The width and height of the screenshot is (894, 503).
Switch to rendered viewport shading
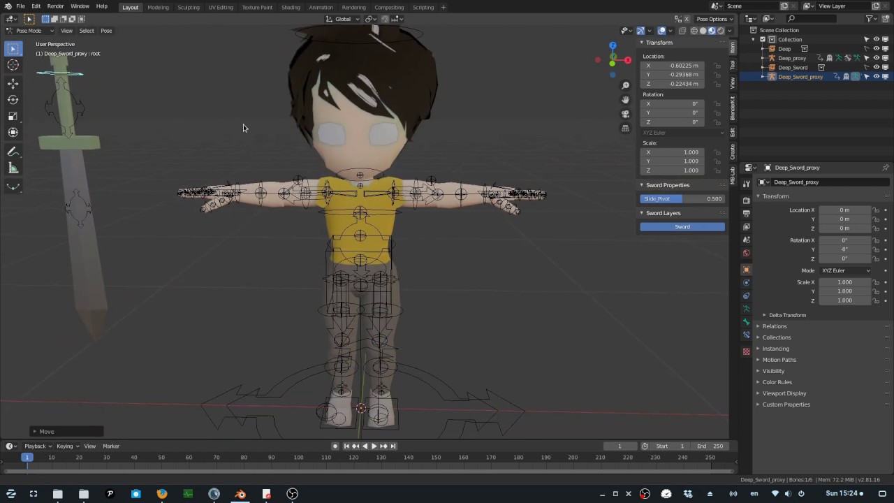[x=721, y=31]
